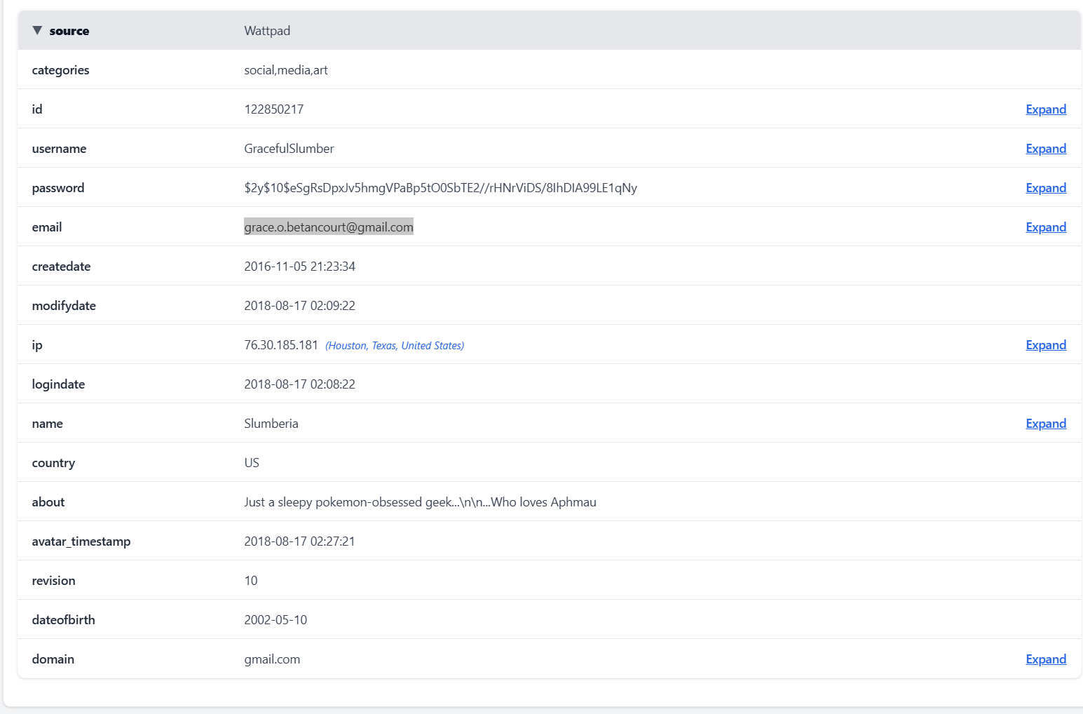Click the dateofbirth value
Image resolution: width=1083 pixels, height=714 pixels.
[x=275, y=620]
